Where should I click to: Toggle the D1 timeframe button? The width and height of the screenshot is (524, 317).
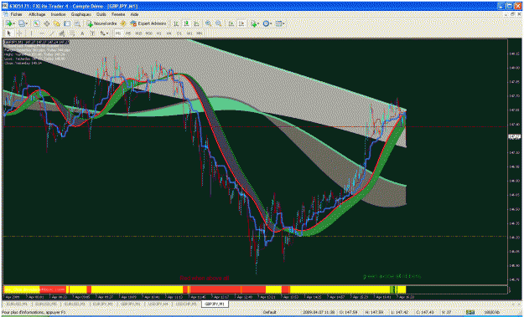(179, 33)
